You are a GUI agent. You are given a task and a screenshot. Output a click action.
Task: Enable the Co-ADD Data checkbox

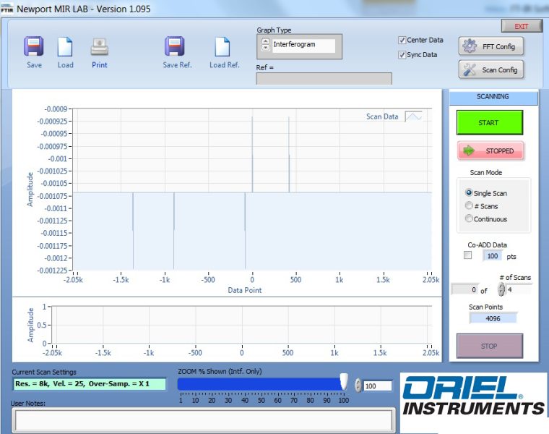(467, 255)
